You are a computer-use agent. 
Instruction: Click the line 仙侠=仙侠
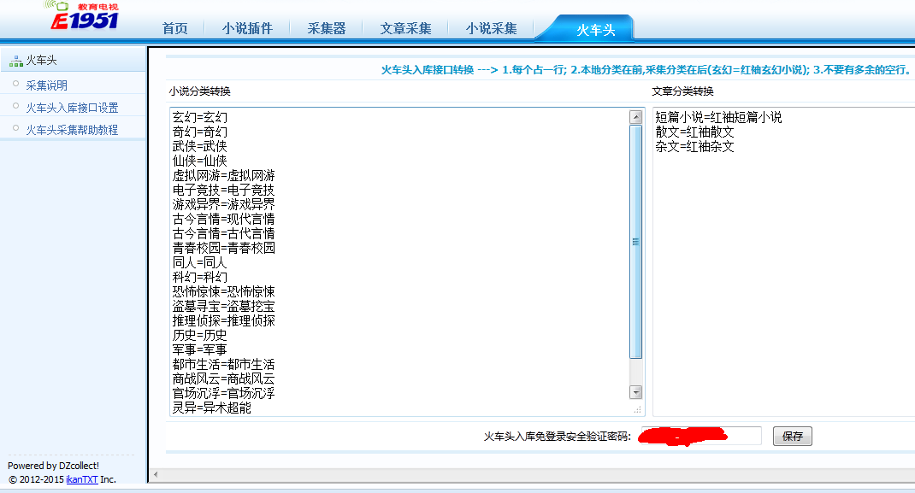tap(199, 161)
